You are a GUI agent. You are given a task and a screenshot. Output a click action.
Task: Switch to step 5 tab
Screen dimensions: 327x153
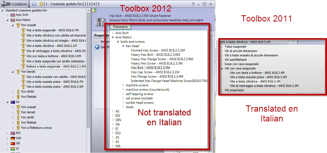pos(98,4)
